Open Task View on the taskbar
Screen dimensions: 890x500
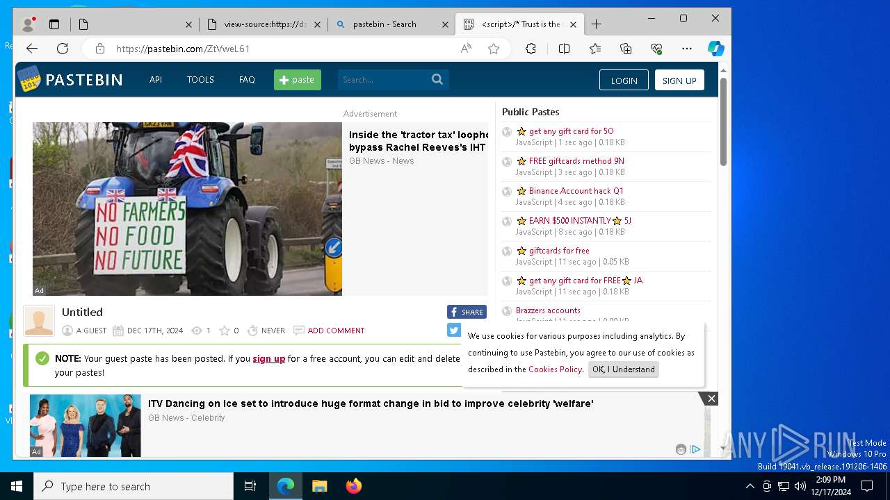250,486
